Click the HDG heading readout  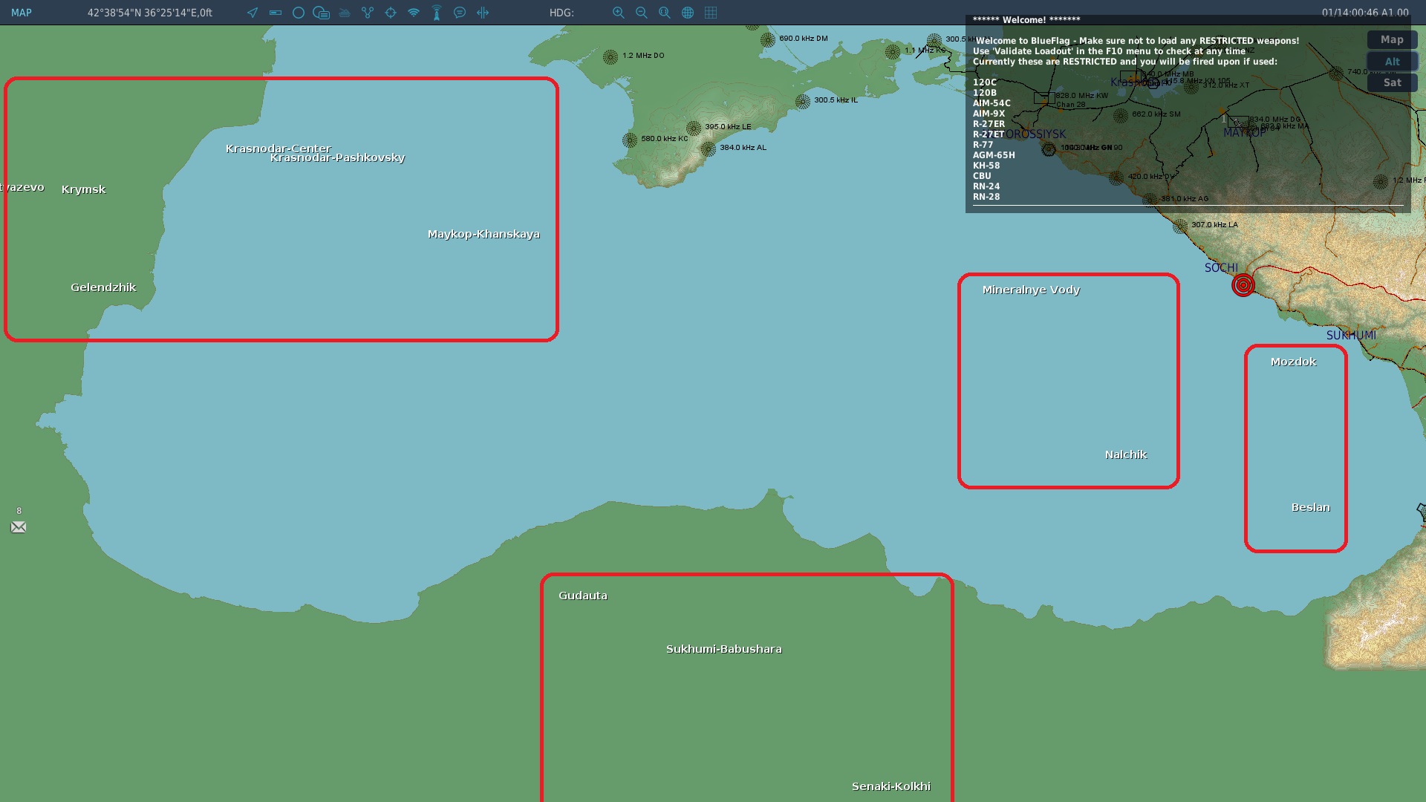[x=561, y=13]
